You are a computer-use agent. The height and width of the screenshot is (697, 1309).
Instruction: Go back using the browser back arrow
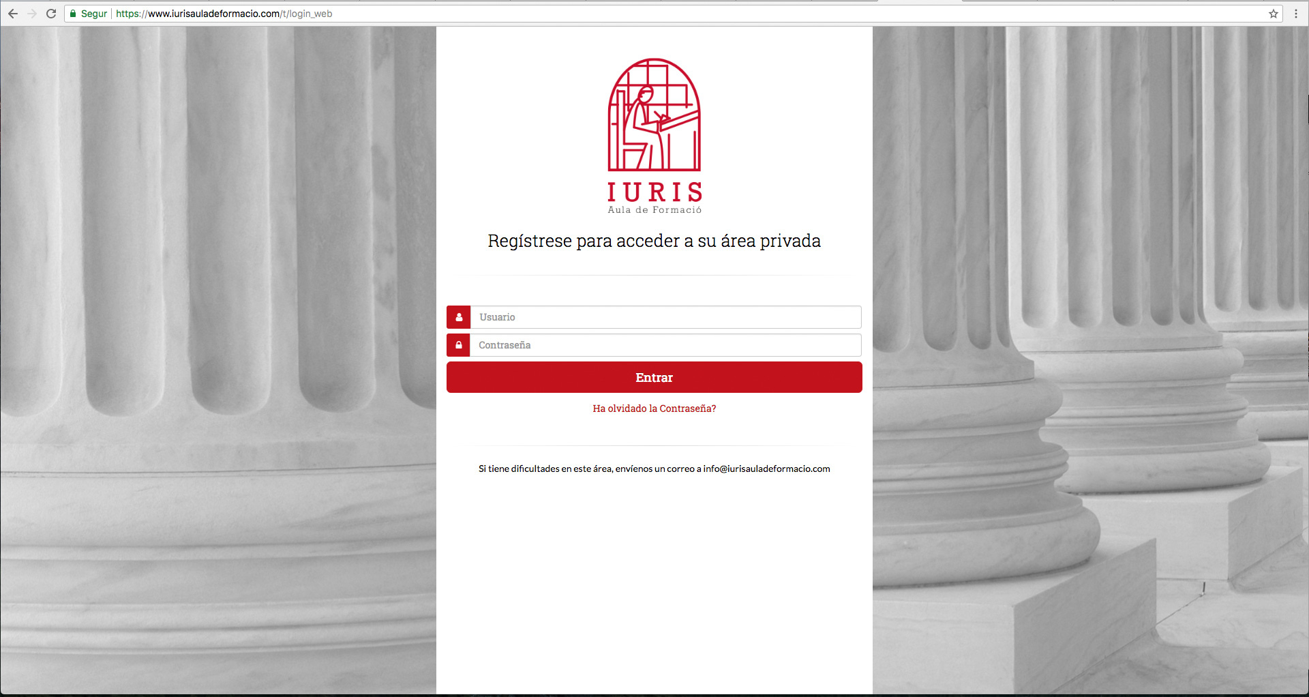coord(13,14)
